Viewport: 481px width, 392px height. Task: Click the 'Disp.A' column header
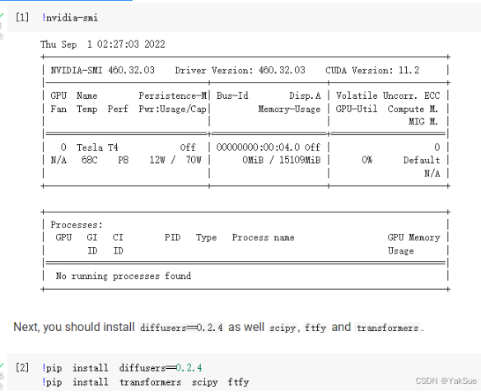coord(305,96)
